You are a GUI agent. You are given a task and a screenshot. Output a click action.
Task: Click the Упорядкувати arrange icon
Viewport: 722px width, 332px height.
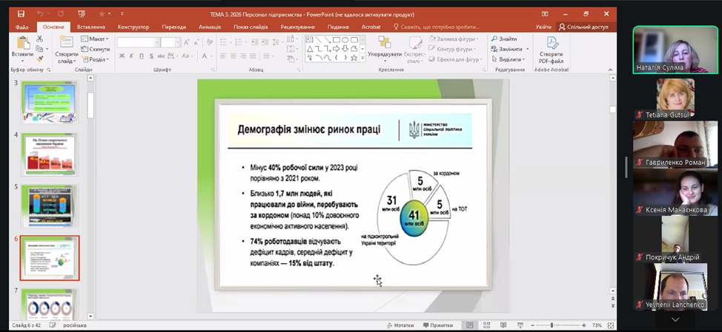coord(384,47)
